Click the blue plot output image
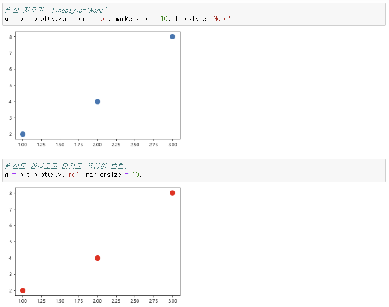The height and width of the screenshot is (307, 389). point(94,89)
